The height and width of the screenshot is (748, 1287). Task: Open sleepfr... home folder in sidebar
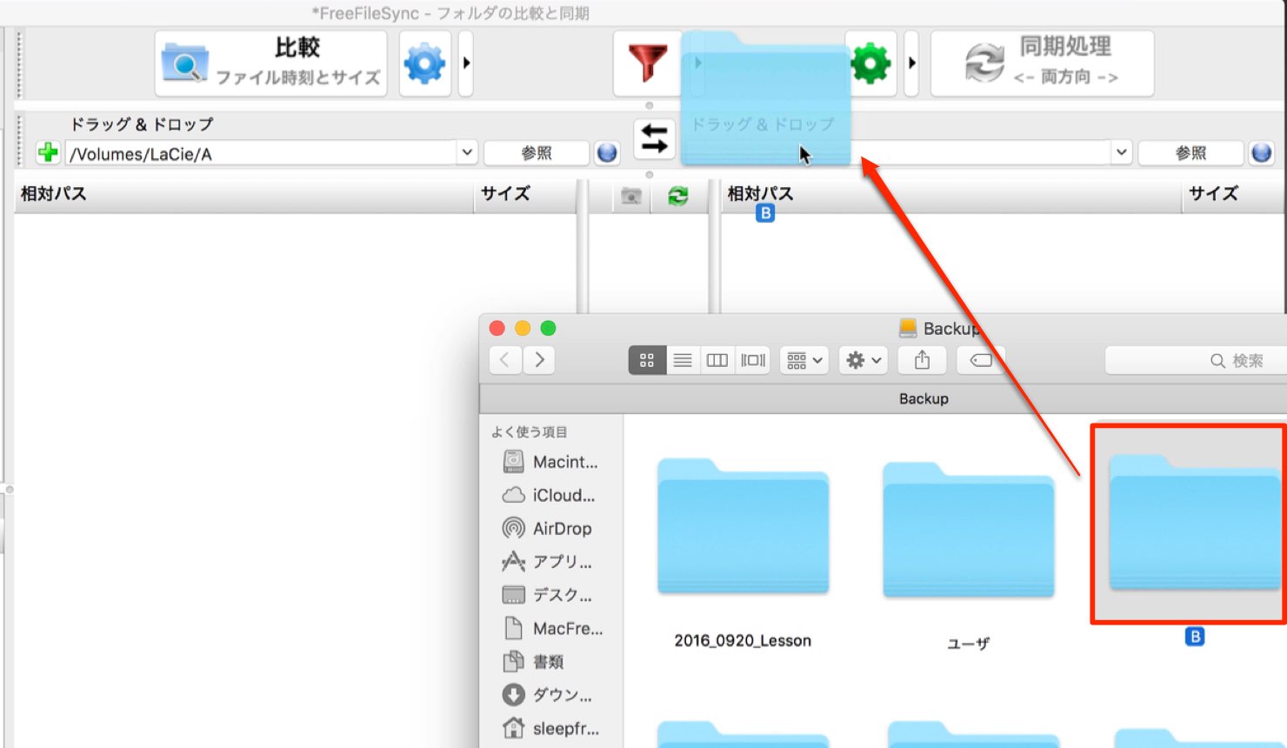click(551, 728)
